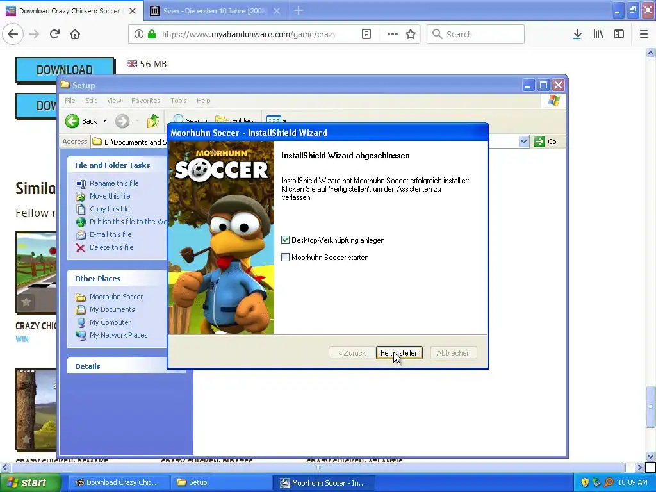Image resolution: width=656 pixels, height=492 pixels.
Task: Open Tools menu in Setup window
Action: pyautogui.click(x=178, y=101)
